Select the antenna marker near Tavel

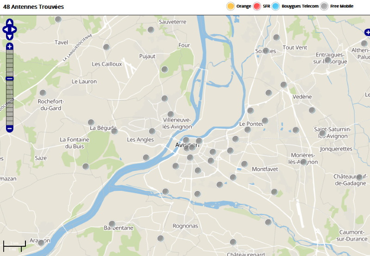click(x=58, y=19)
